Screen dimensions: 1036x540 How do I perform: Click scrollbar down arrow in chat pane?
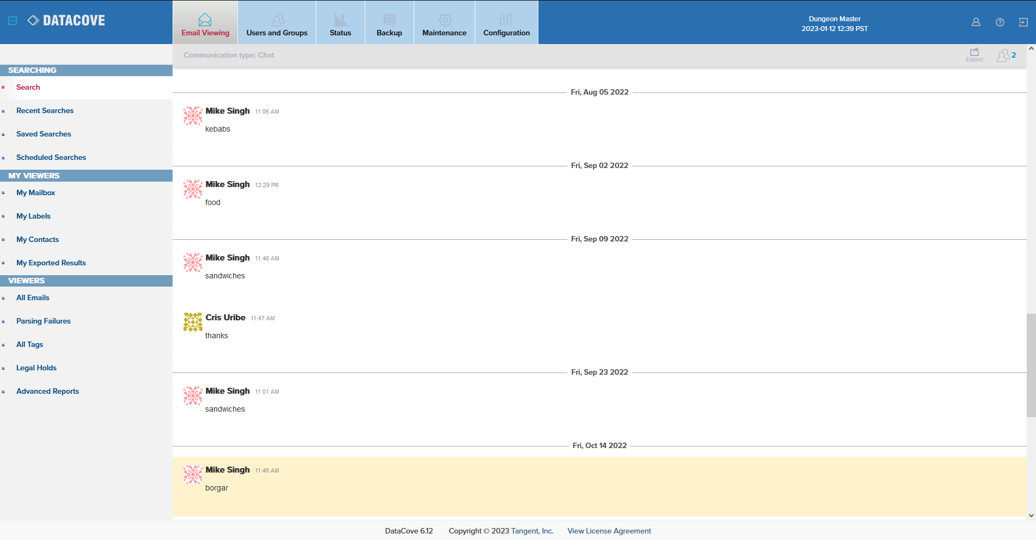point(1031,515)
